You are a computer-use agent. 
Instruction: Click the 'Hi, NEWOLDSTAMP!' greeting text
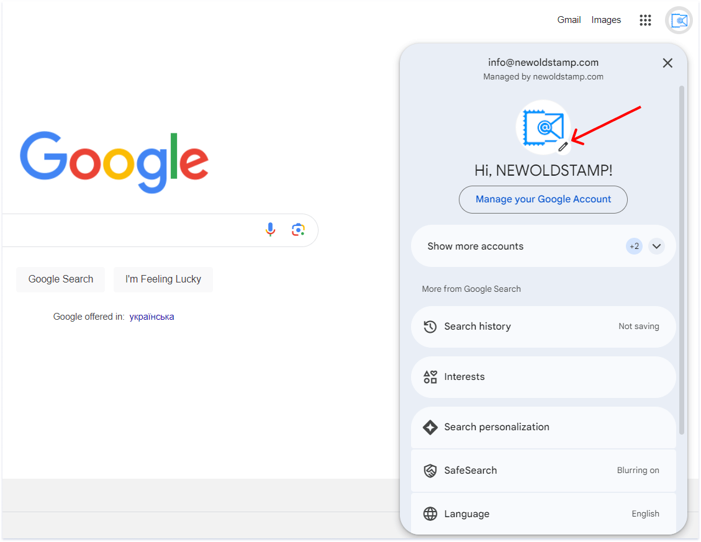click(x=543, y=170)
